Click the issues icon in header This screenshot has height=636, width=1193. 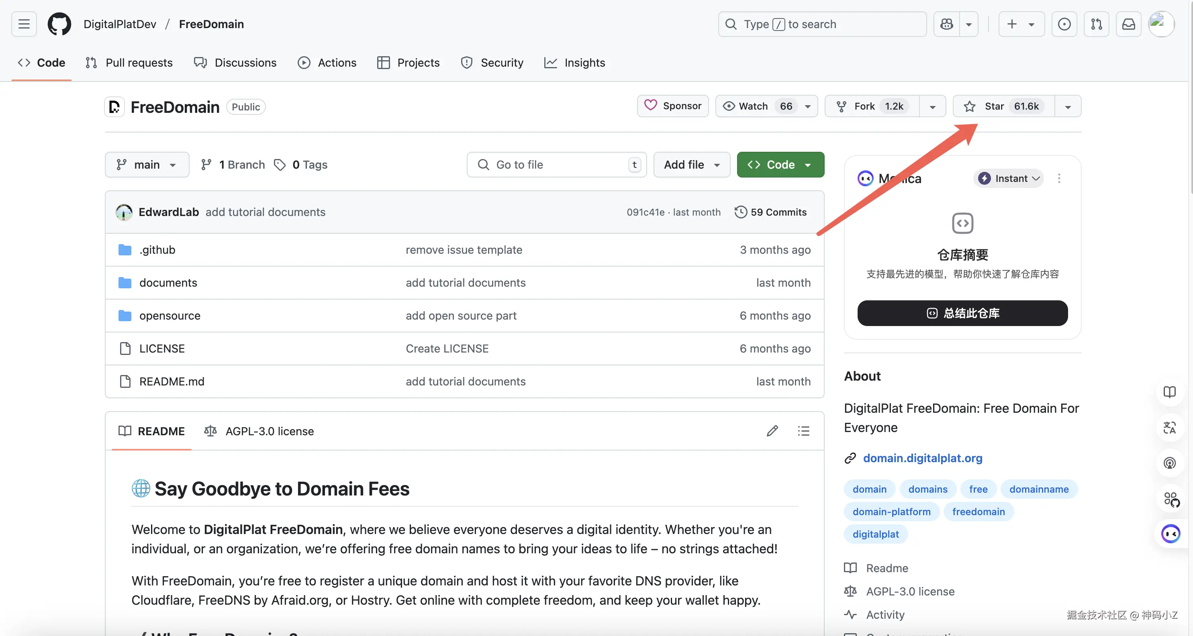pos(1064,24)
